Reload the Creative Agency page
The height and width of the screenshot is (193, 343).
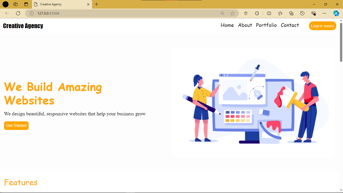[18, 13]
